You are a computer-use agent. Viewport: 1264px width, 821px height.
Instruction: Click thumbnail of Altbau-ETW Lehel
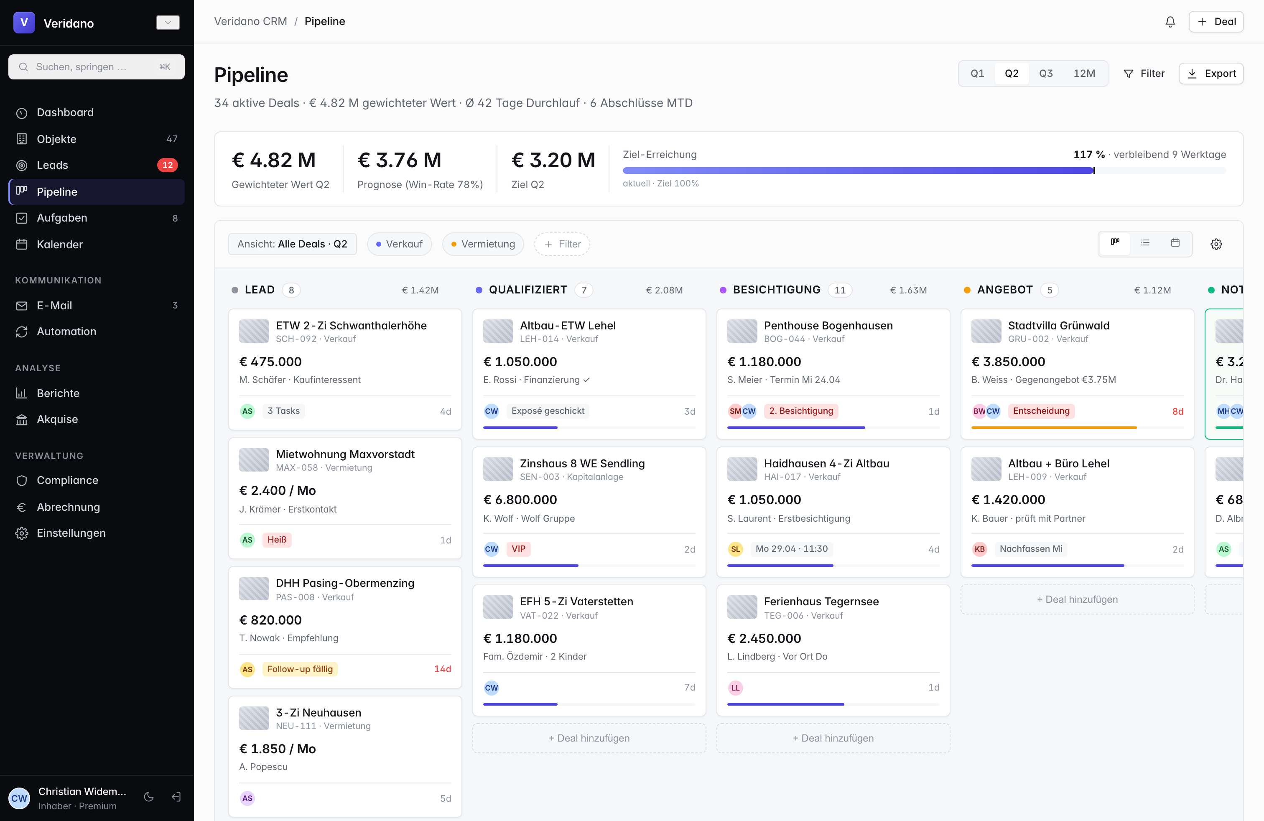498,331
